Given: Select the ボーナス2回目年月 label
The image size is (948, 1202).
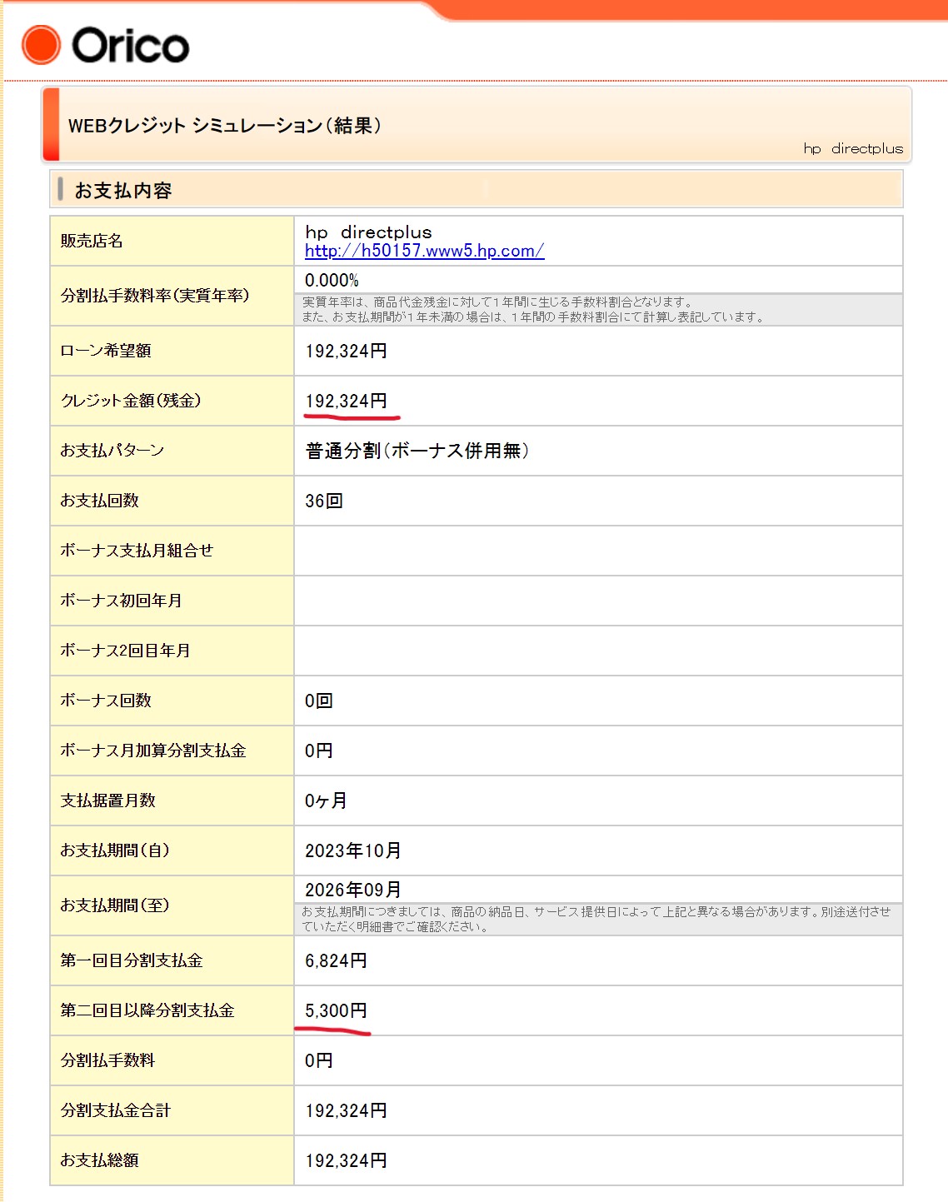Looking at the screenshot, I should [125, 651].
